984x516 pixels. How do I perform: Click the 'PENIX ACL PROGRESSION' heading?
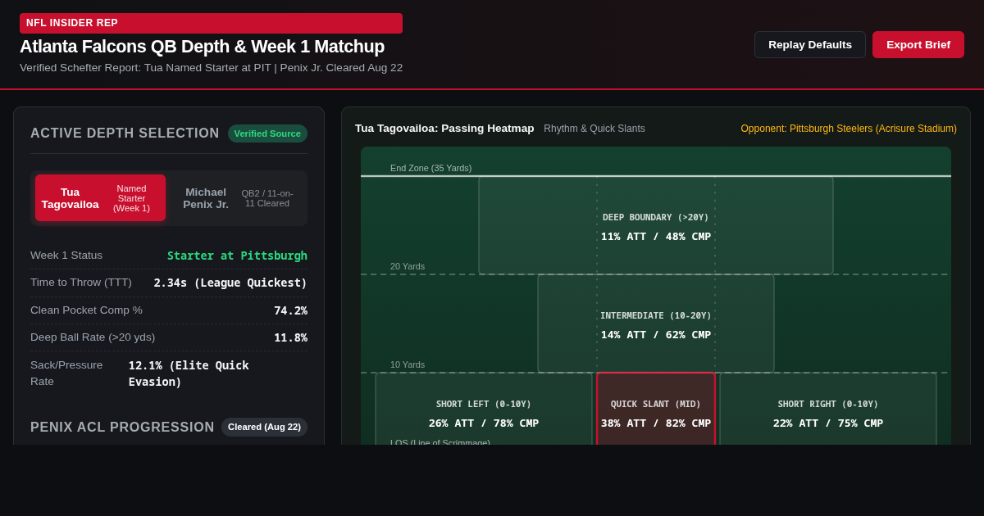click(122, 428)
